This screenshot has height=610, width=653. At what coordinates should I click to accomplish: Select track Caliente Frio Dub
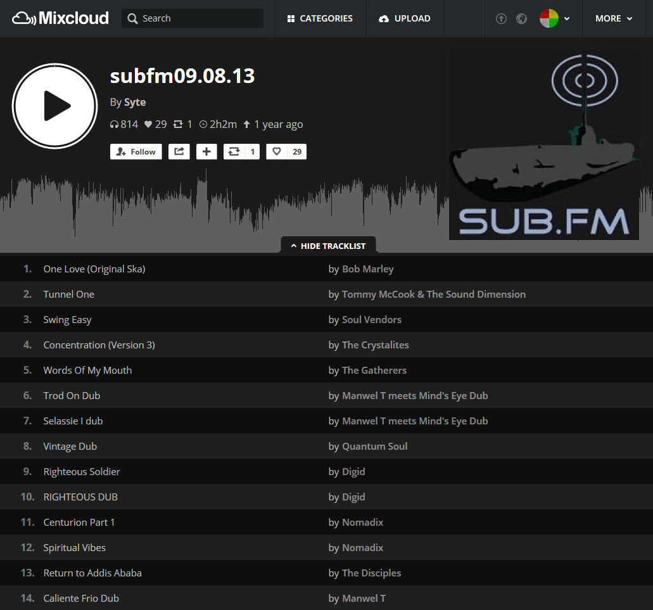(81, 599)
